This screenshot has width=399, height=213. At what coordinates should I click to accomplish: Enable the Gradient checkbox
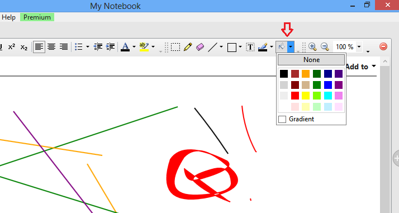coord(282,119)
